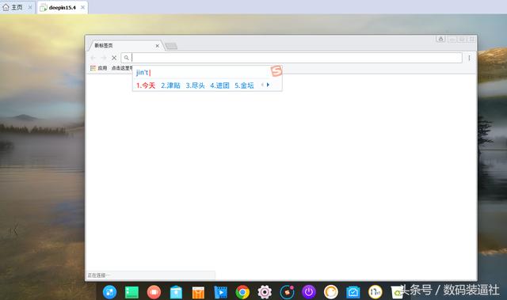The height and width of the screenshot is (300, 507).
Task: Open the trash icon in the dock
Action: pos(397,292)
